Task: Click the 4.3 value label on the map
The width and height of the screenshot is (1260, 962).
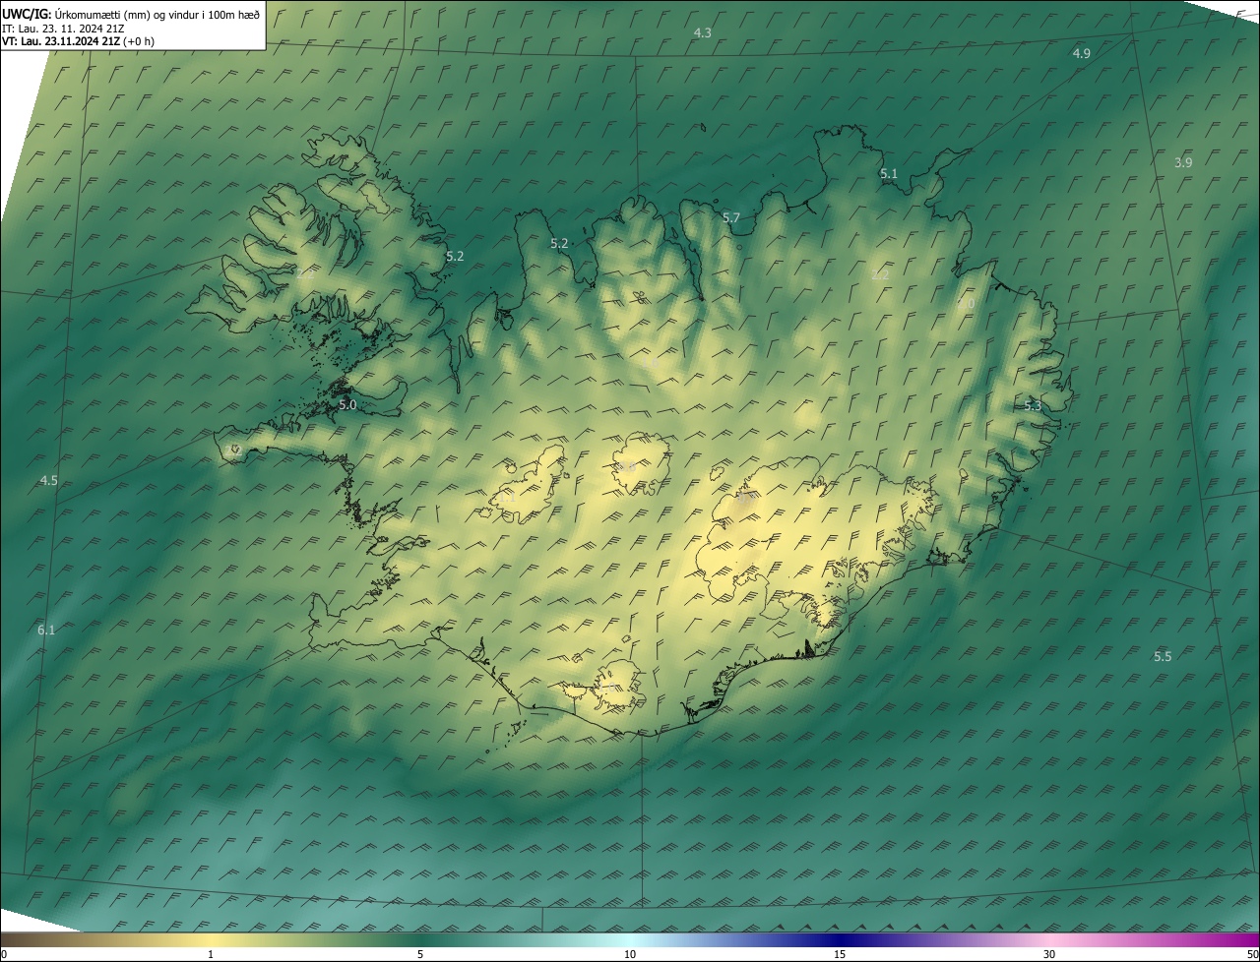Action: tap(702, 32)
